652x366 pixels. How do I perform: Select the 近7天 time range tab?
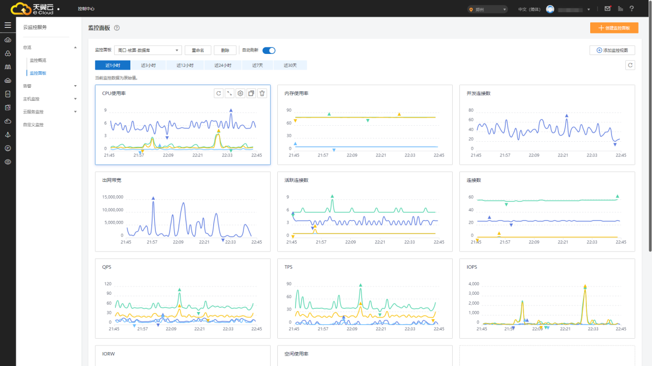(x=257, y=66)
